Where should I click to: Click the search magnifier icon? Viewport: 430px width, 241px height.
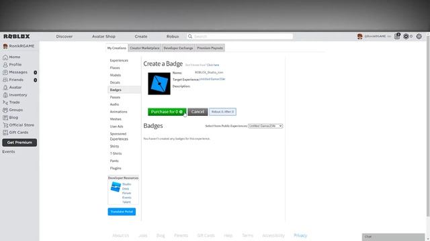190,36
